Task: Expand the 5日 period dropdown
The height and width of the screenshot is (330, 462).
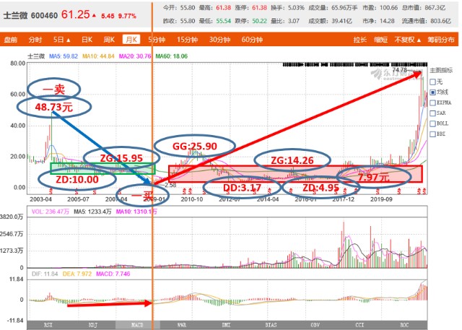Action: coord(62,40)
